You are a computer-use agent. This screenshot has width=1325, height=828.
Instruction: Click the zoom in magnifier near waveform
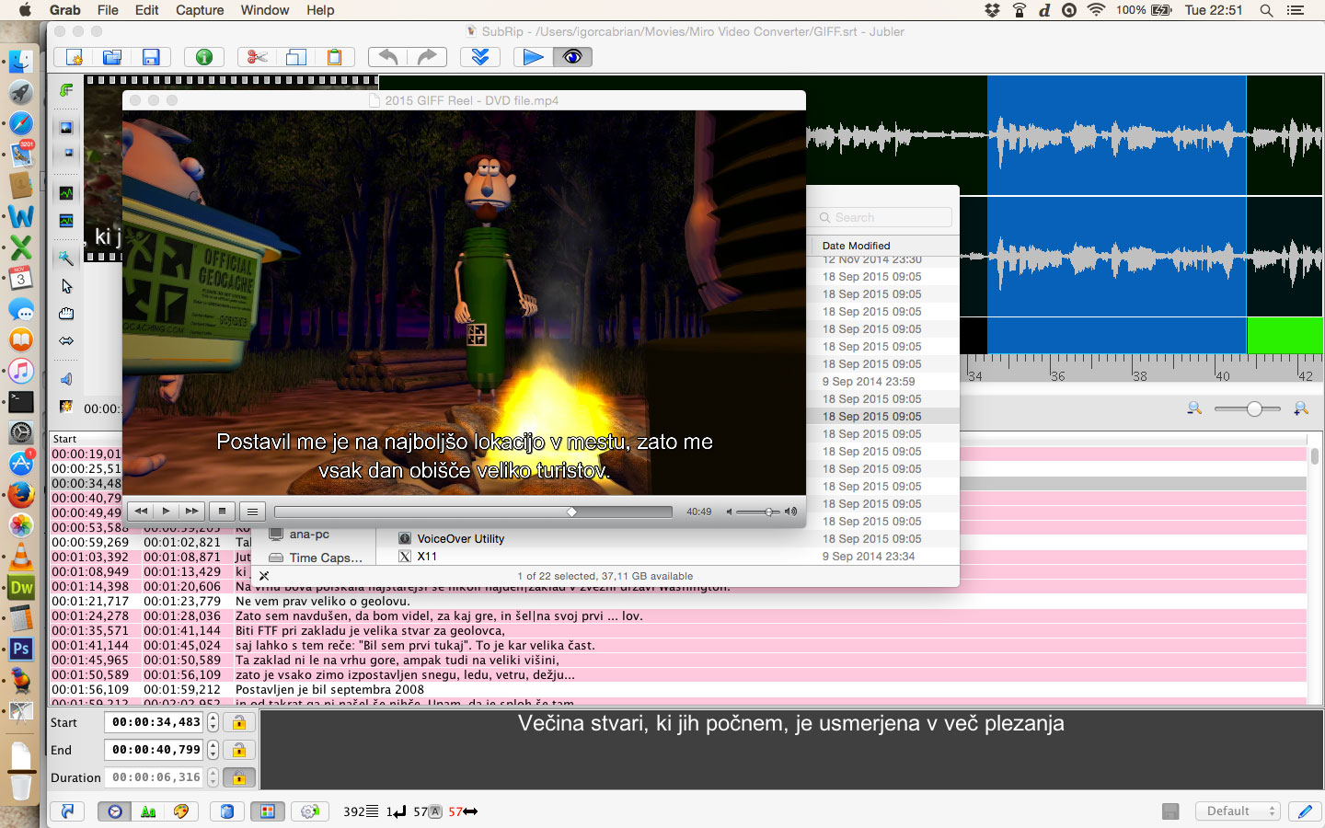1301,408
